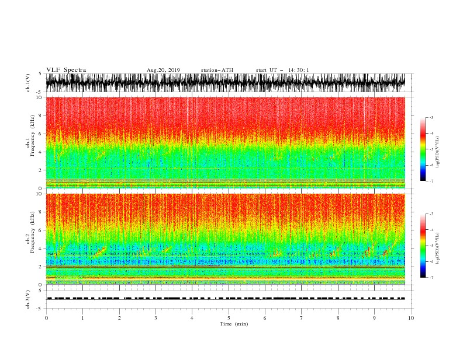Click the lower "log(PSD)(V²/Hz)" colorbar label
This screenshot has height=357, width=463.
tap(438, 248)
